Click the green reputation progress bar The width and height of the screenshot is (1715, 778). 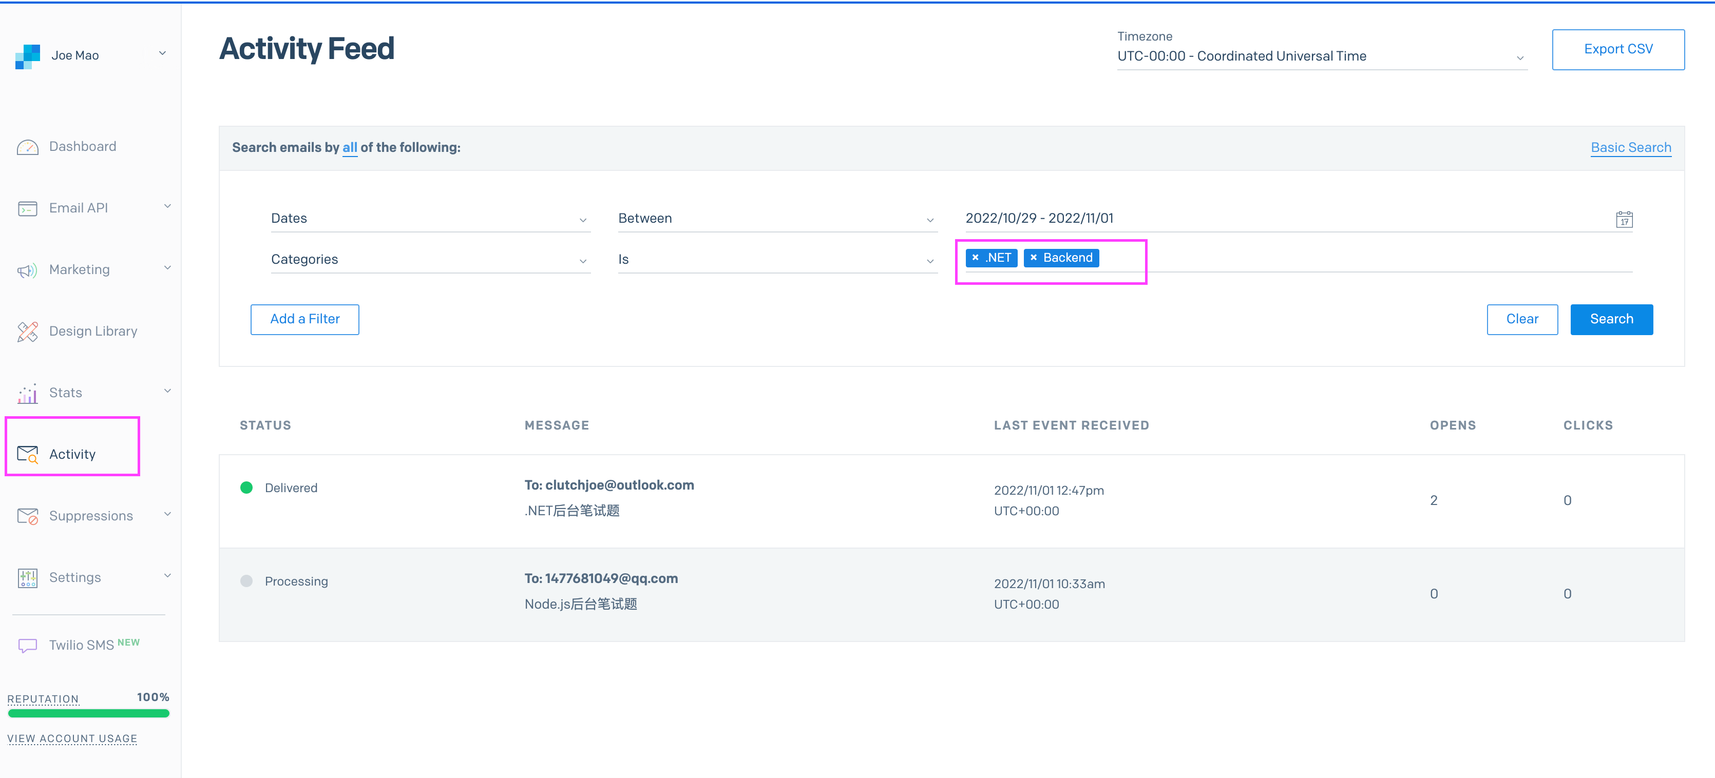[88, 713]
